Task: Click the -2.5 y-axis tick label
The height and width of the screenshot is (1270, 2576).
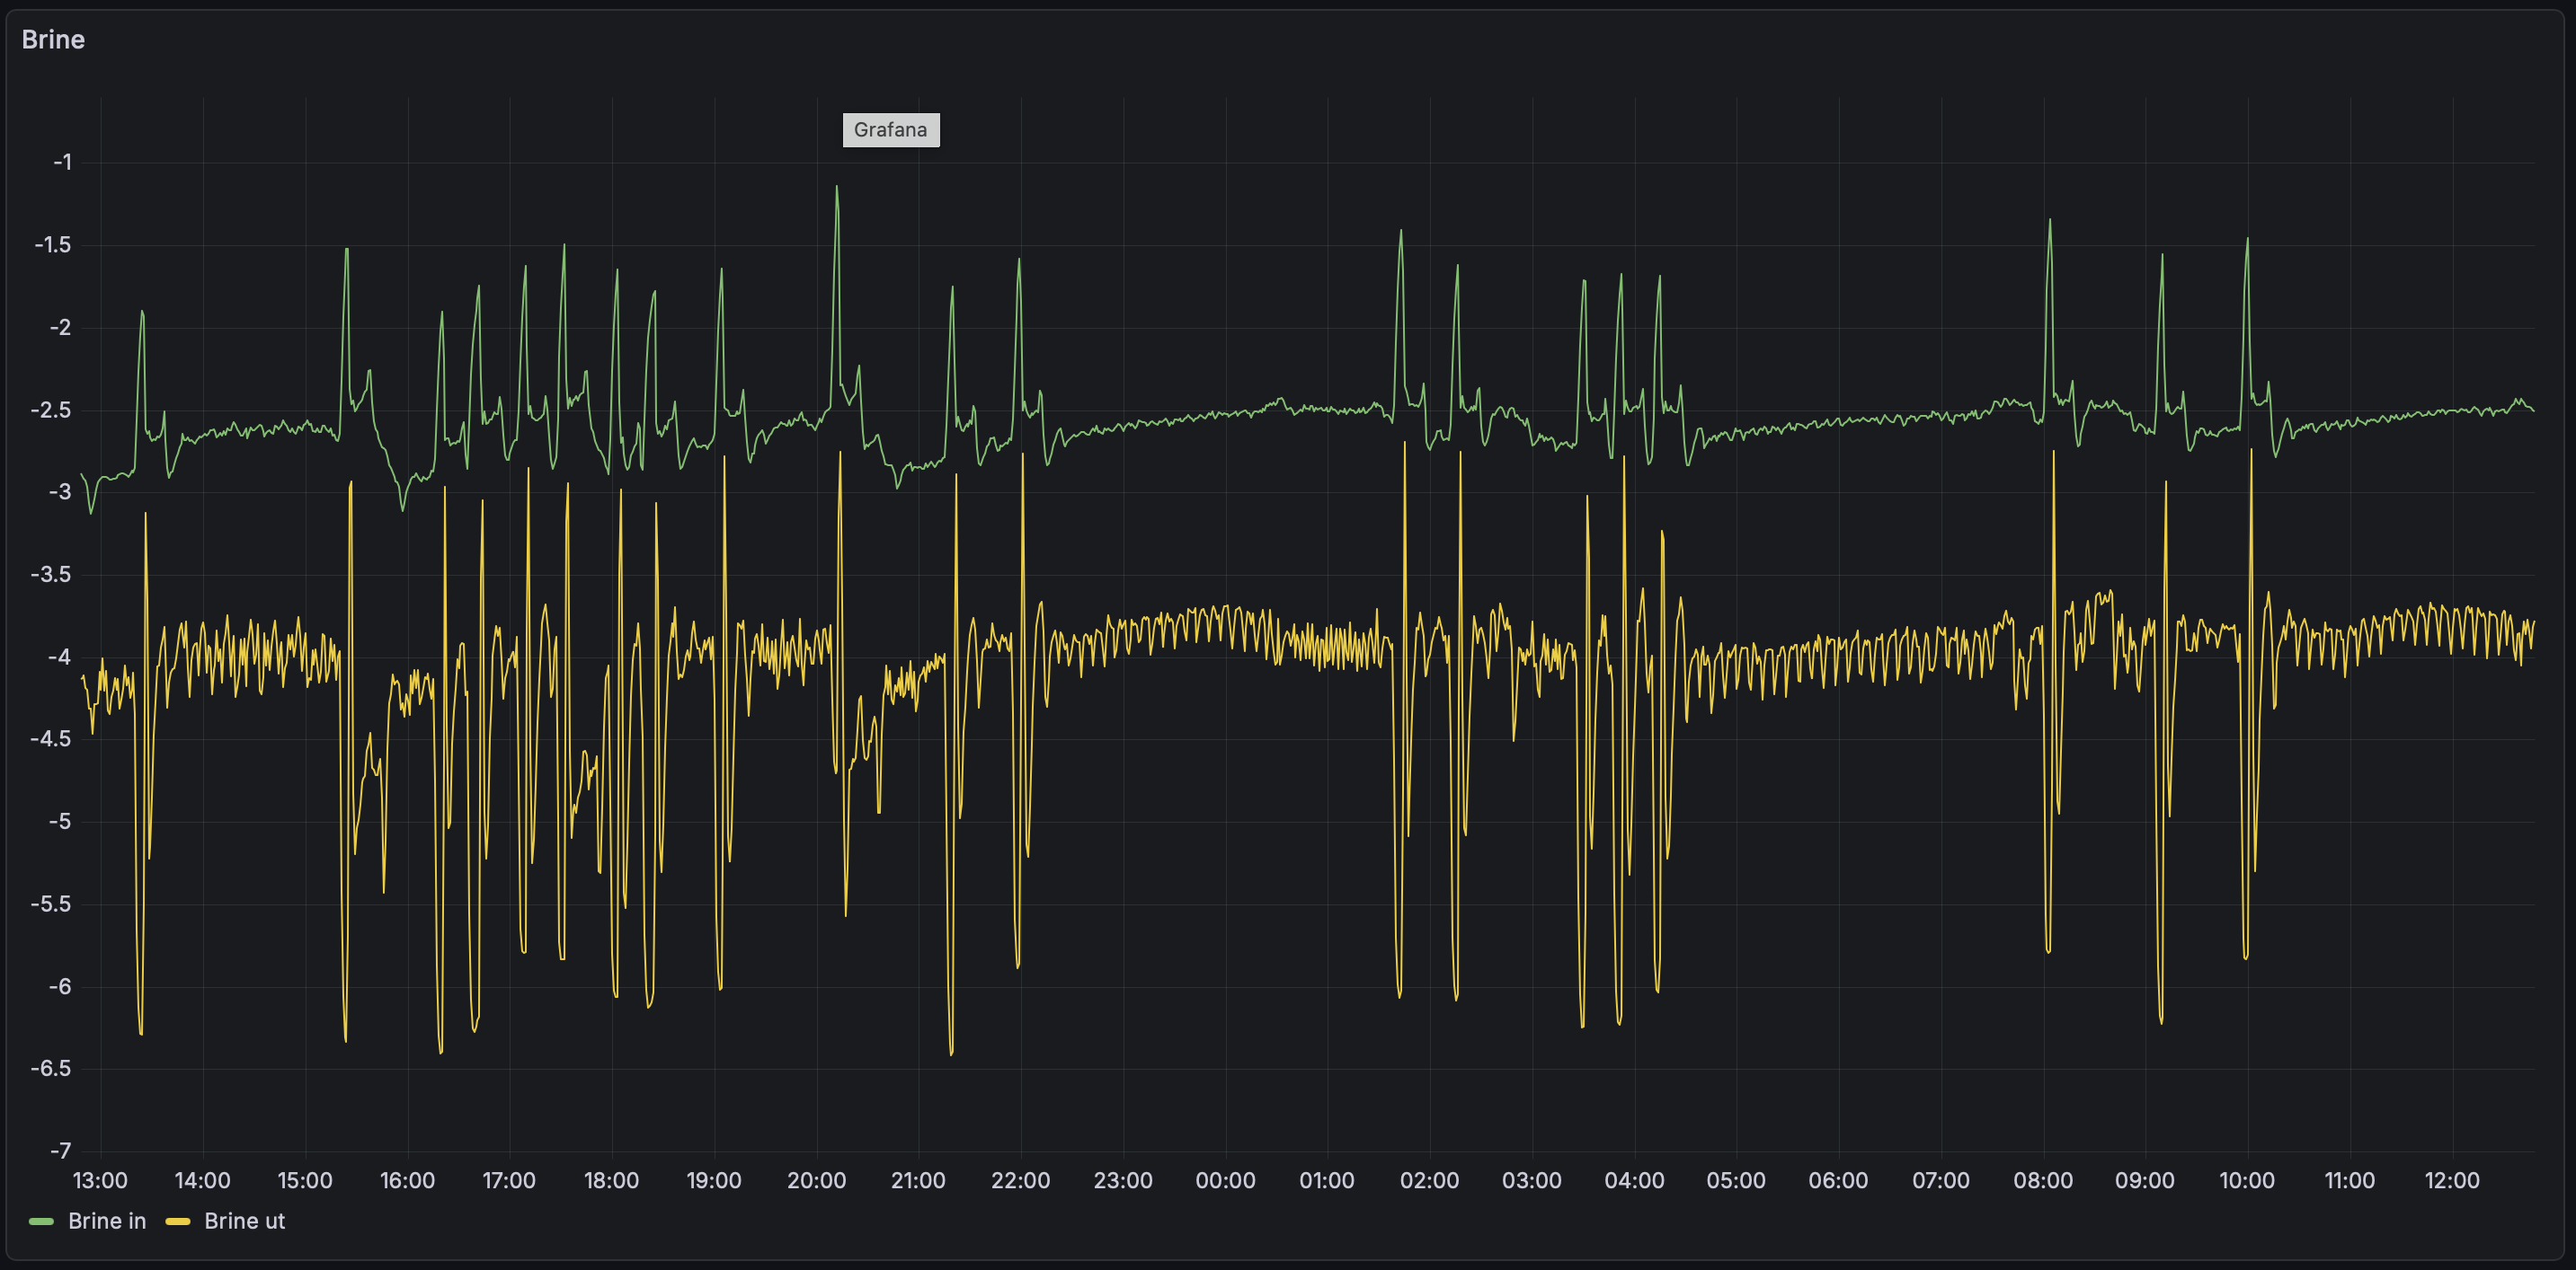Action: tap(51, 410)
